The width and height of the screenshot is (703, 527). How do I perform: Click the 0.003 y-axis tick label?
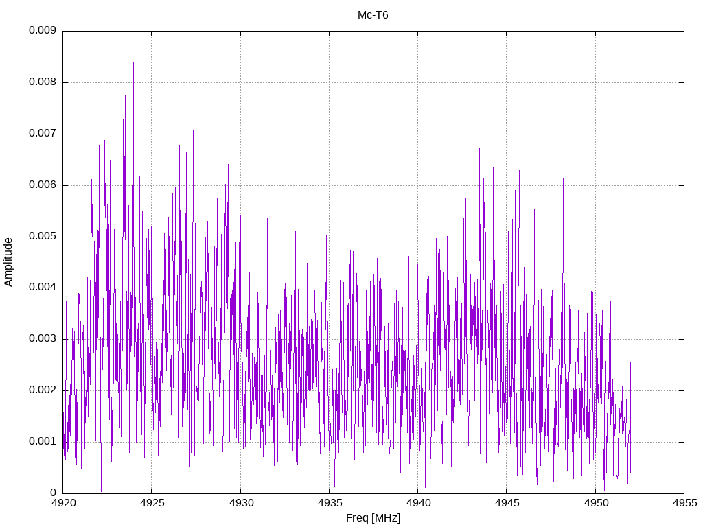coord(43,338)
